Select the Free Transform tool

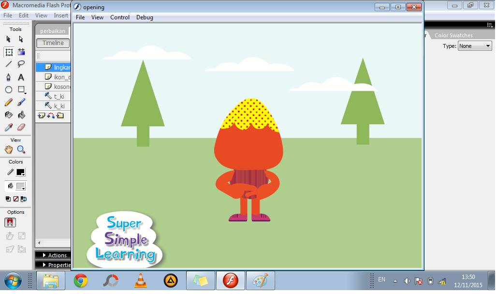click(9, 52)
